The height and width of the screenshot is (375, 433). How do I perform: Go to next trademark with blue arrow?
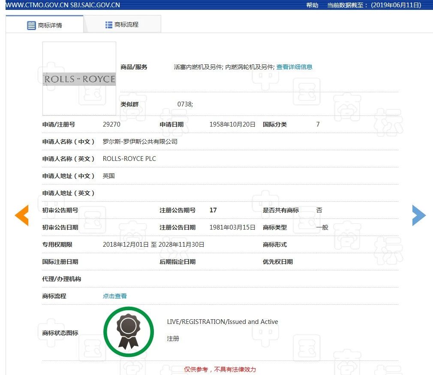click(419, 215)
